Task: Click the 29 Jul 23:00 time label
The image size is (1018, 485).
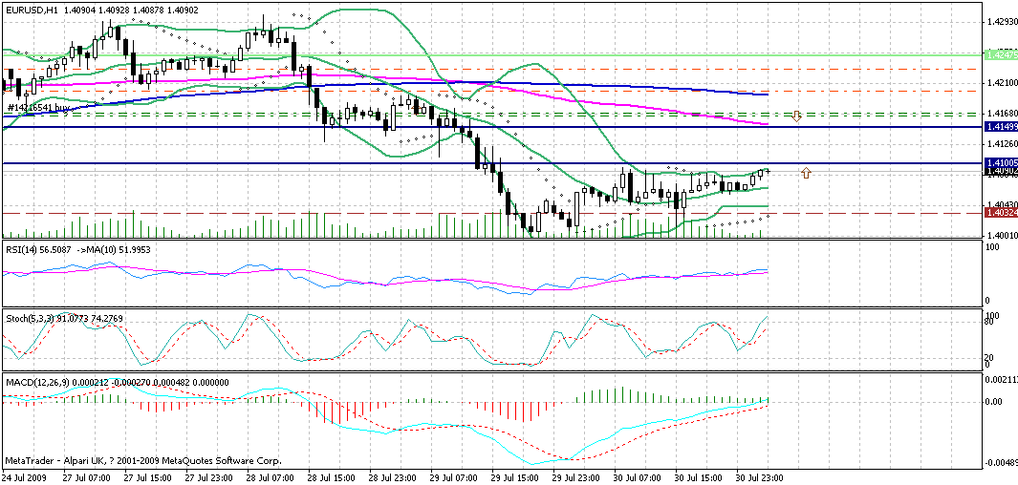Action: pyautogui.click(x=577, y=478)
